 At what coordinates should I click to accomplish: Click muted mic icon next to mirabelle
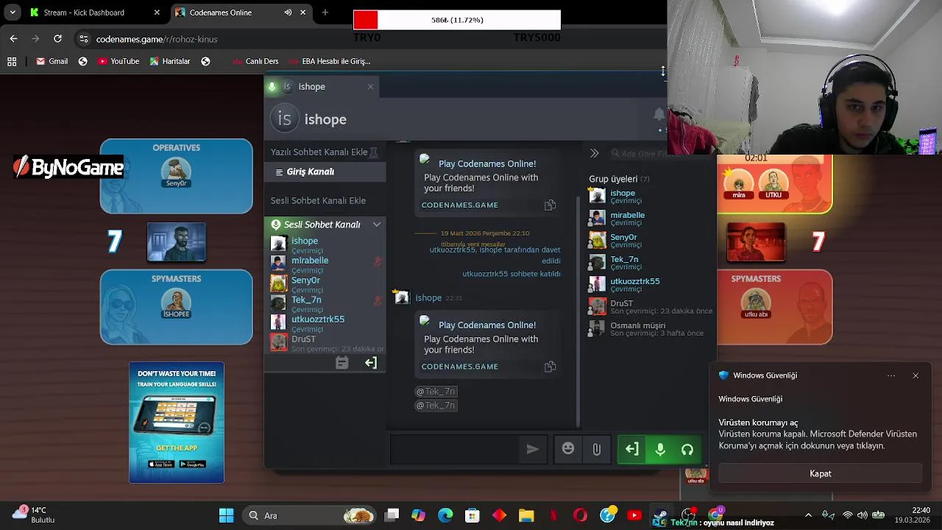click(x=378, y=261)
